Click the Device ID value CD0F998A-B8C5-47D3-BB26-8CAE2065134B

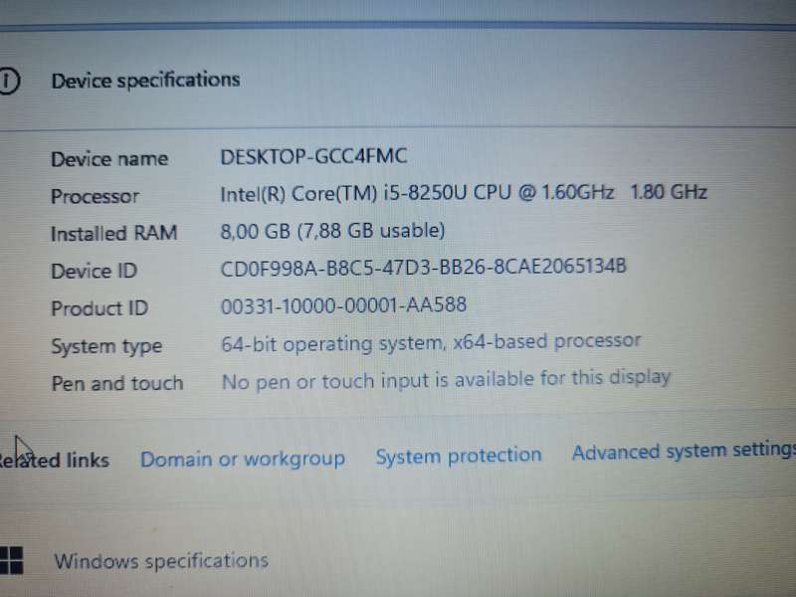click(x=424, y=267)
